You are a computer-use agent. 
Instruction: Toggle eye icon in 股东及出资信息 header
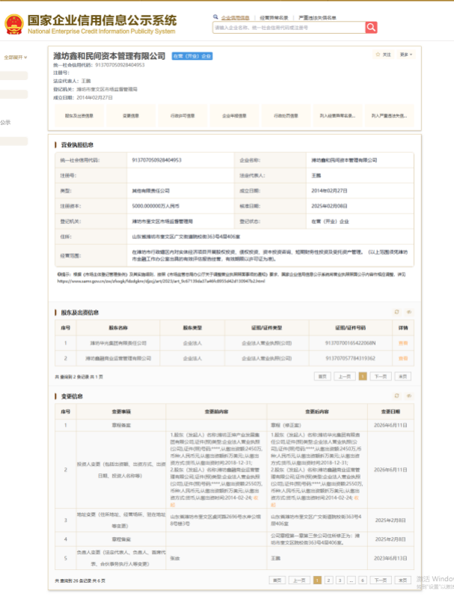point(409,312)
